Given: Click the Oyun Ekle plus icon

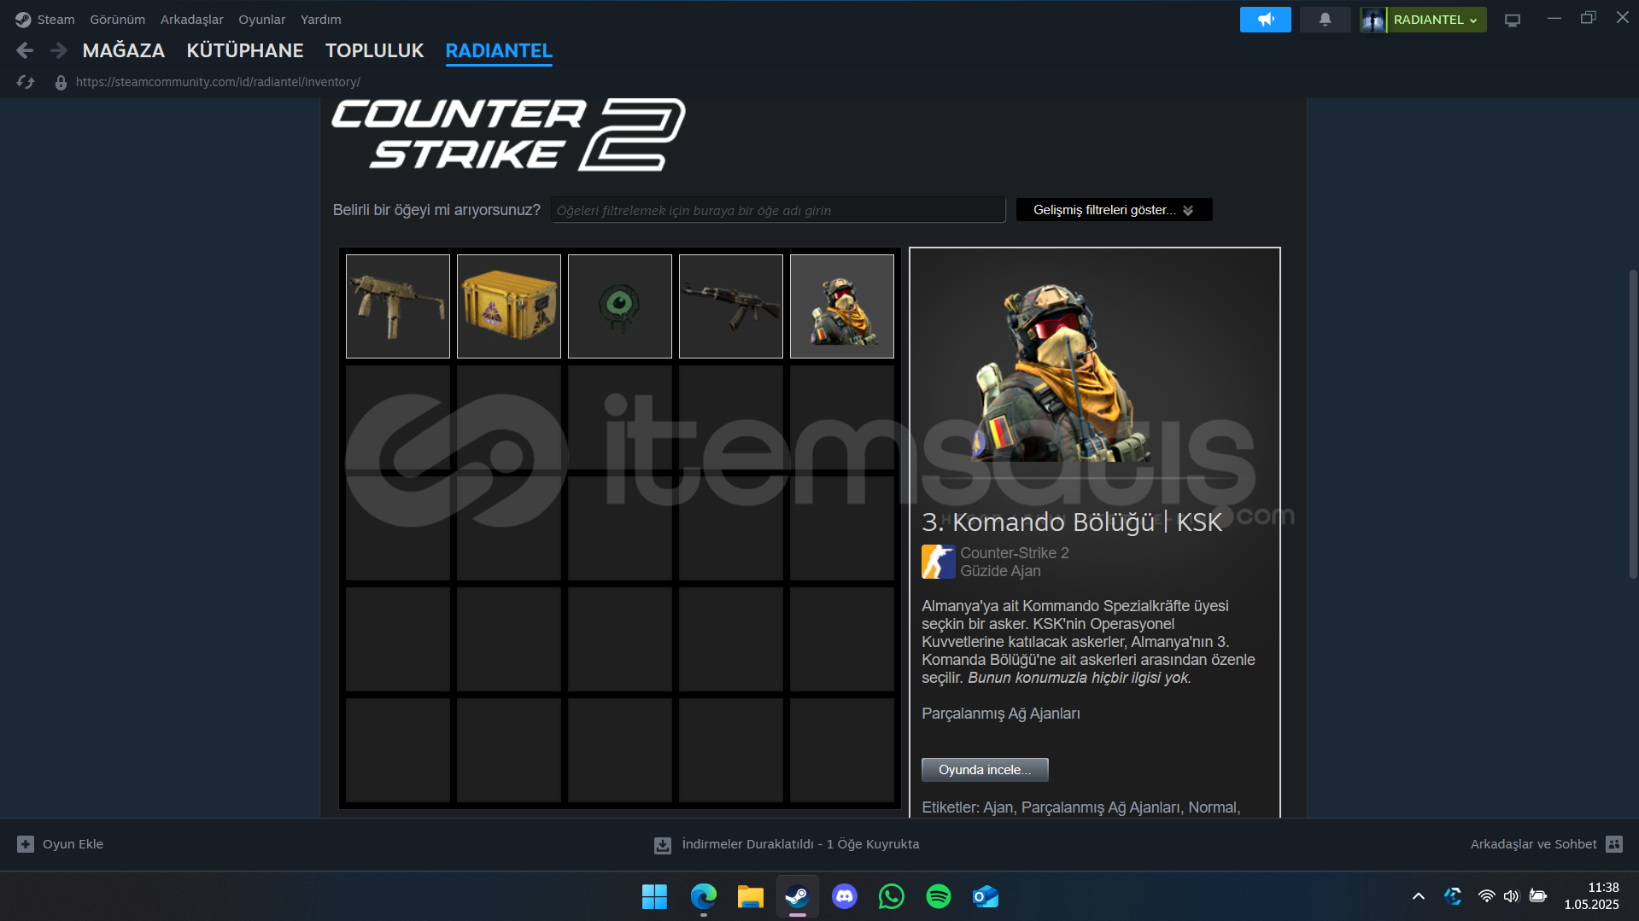Looking at the screenshot, I should (x=26, y=844).
